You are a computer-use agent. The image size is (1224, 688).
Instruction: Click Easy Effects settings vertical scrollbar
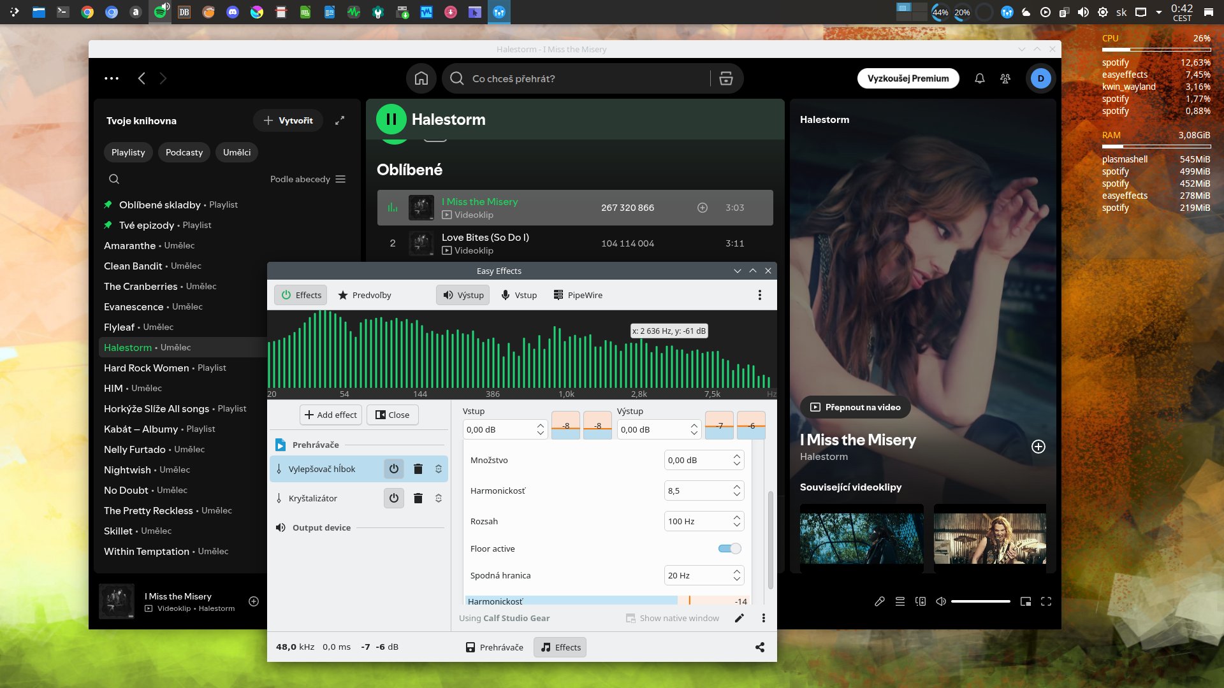(770, 540)
